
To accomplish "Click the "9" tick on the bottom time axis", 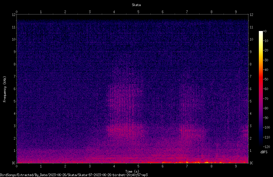I will pyautogui.click(x=236, y=166).
